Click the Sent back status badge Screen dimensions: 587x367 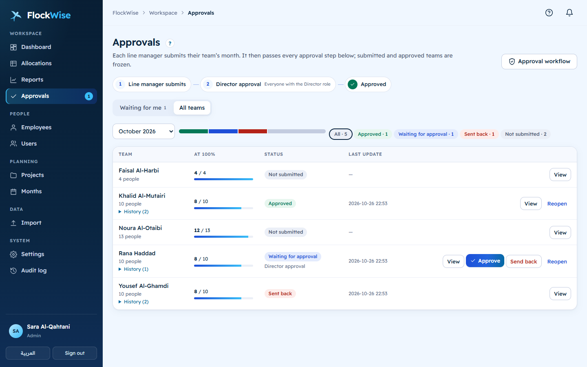pyautogui.click(x=280, y=294)
